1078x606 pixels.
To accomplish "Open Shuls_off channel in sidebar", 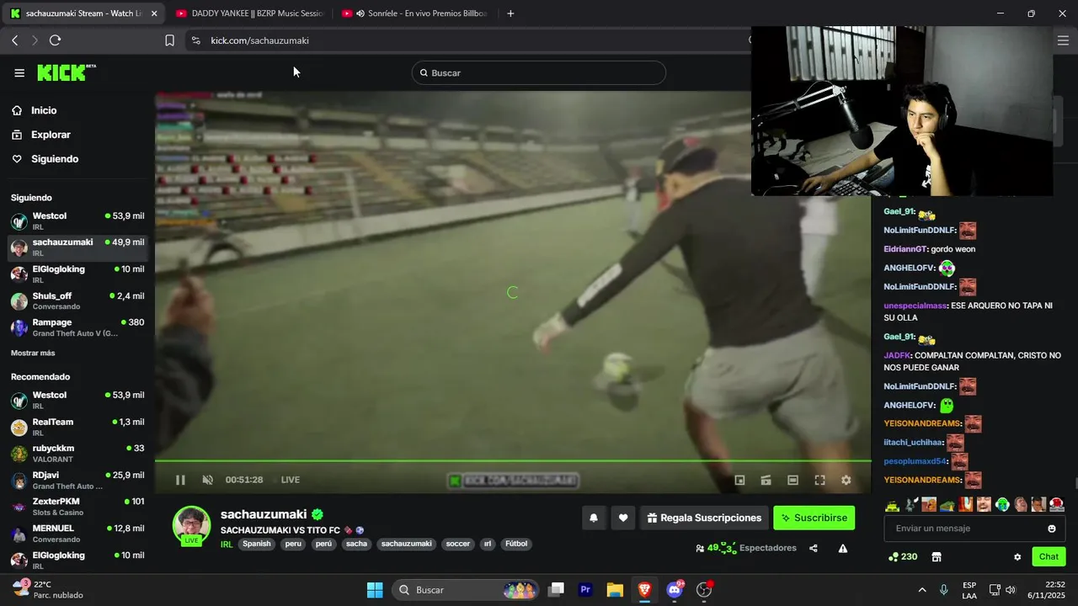I will [77, 300].
